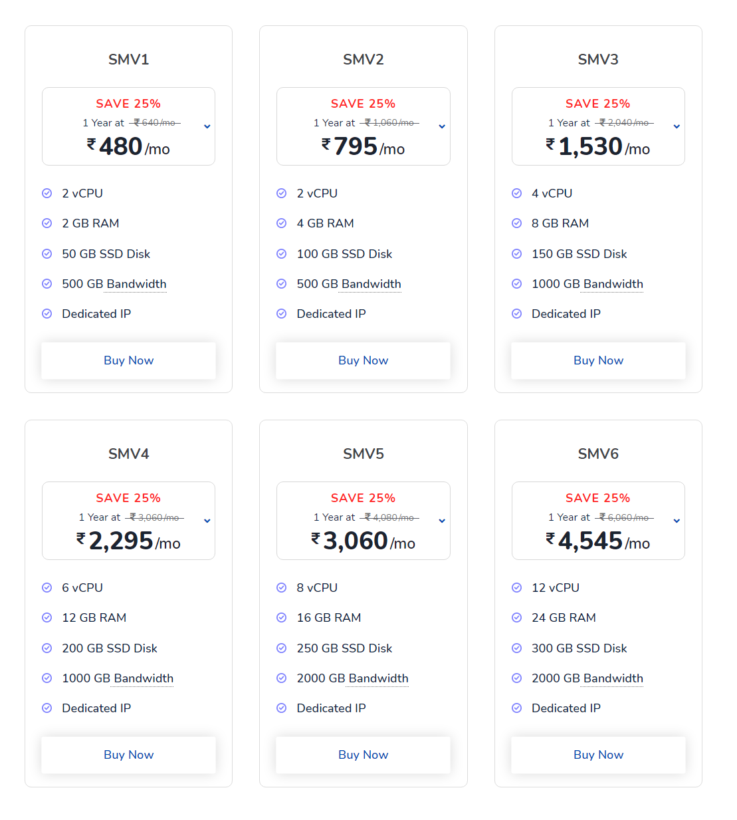Click checkmark icon beside 150 GB SSD Disk

[x=516, y=254]
